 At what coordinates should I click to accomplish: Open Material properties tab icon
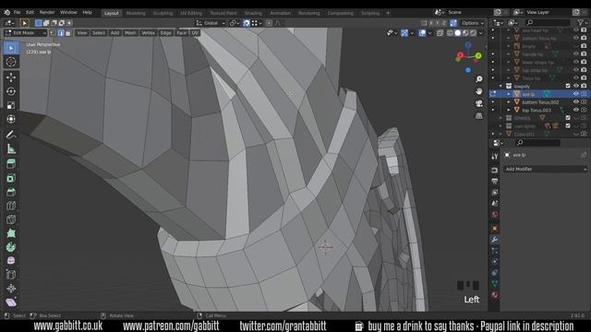(x=495, y=294)
